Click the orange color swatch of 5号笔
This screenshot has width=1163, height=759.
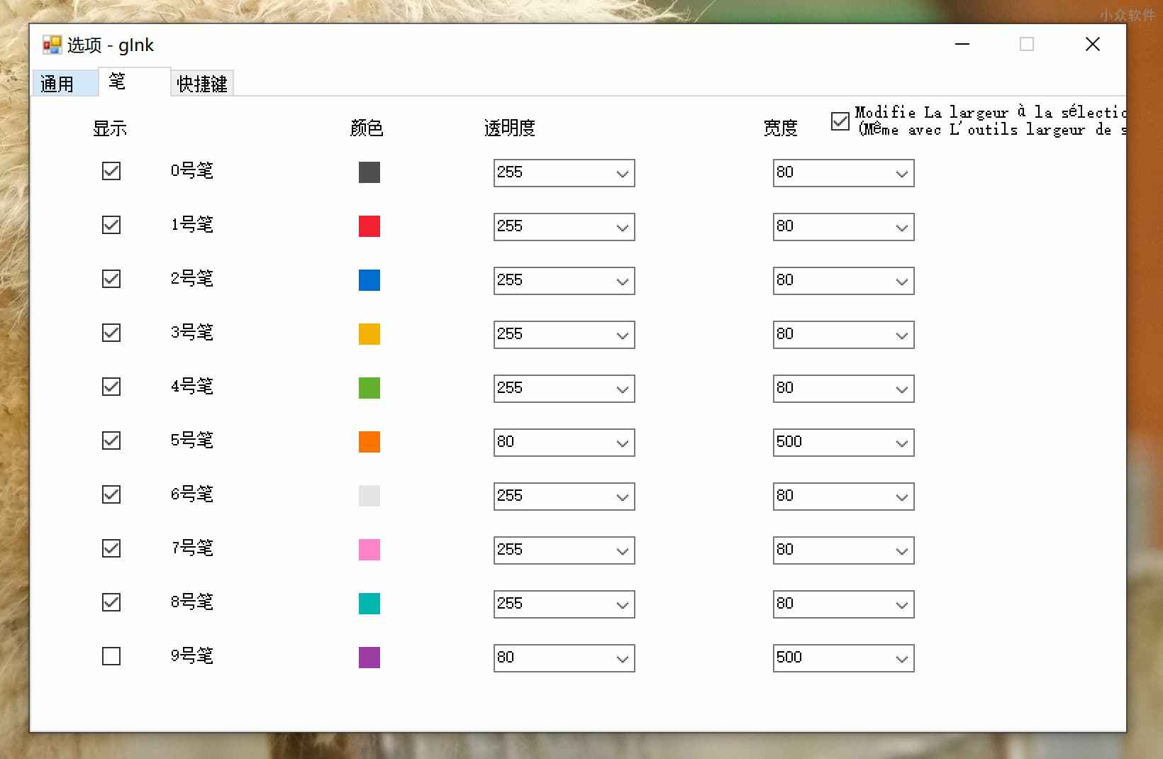pos(369,441)
